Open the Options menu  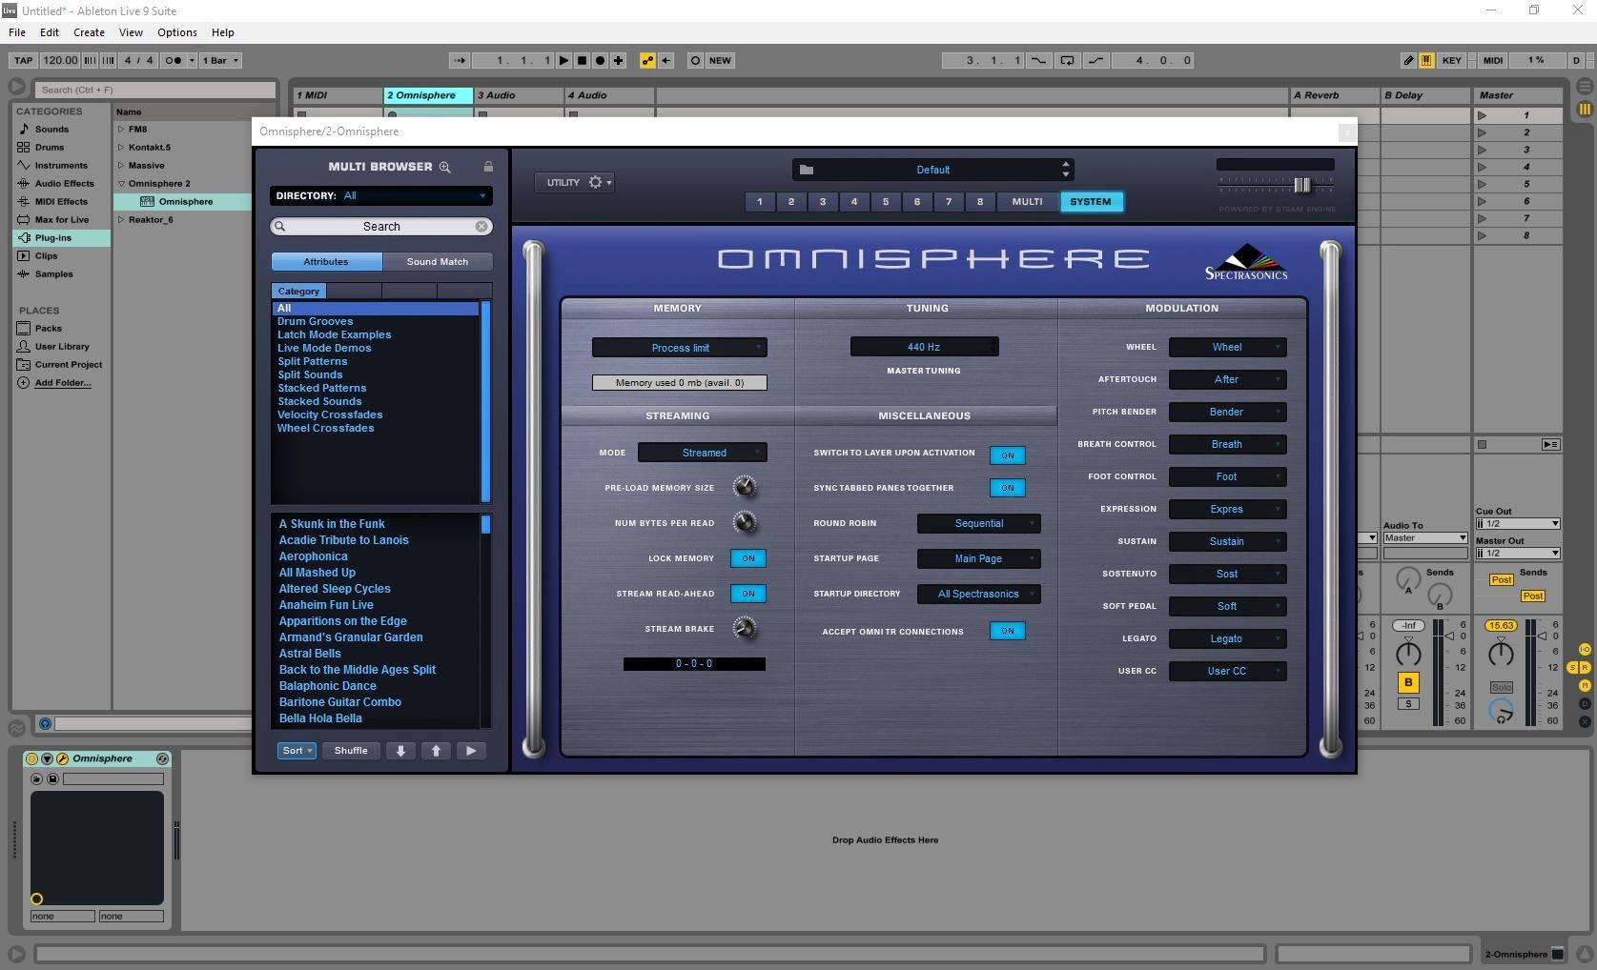[x=177, y=32]
